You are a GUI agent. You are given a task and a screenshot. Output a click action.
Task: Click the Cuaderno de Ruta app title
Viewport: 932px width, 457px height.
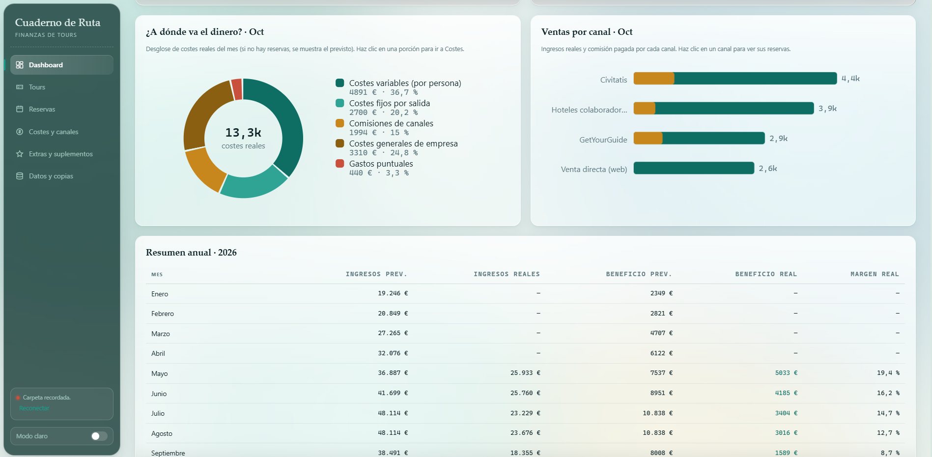click(x=57, y=23)
